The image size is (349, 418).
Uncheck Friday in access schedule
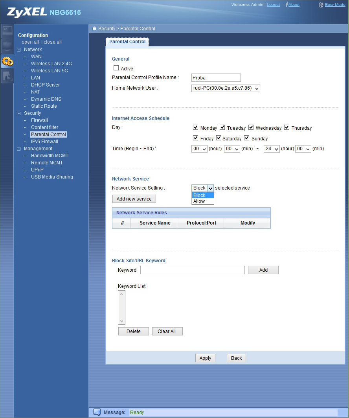[x=195, y=138]
